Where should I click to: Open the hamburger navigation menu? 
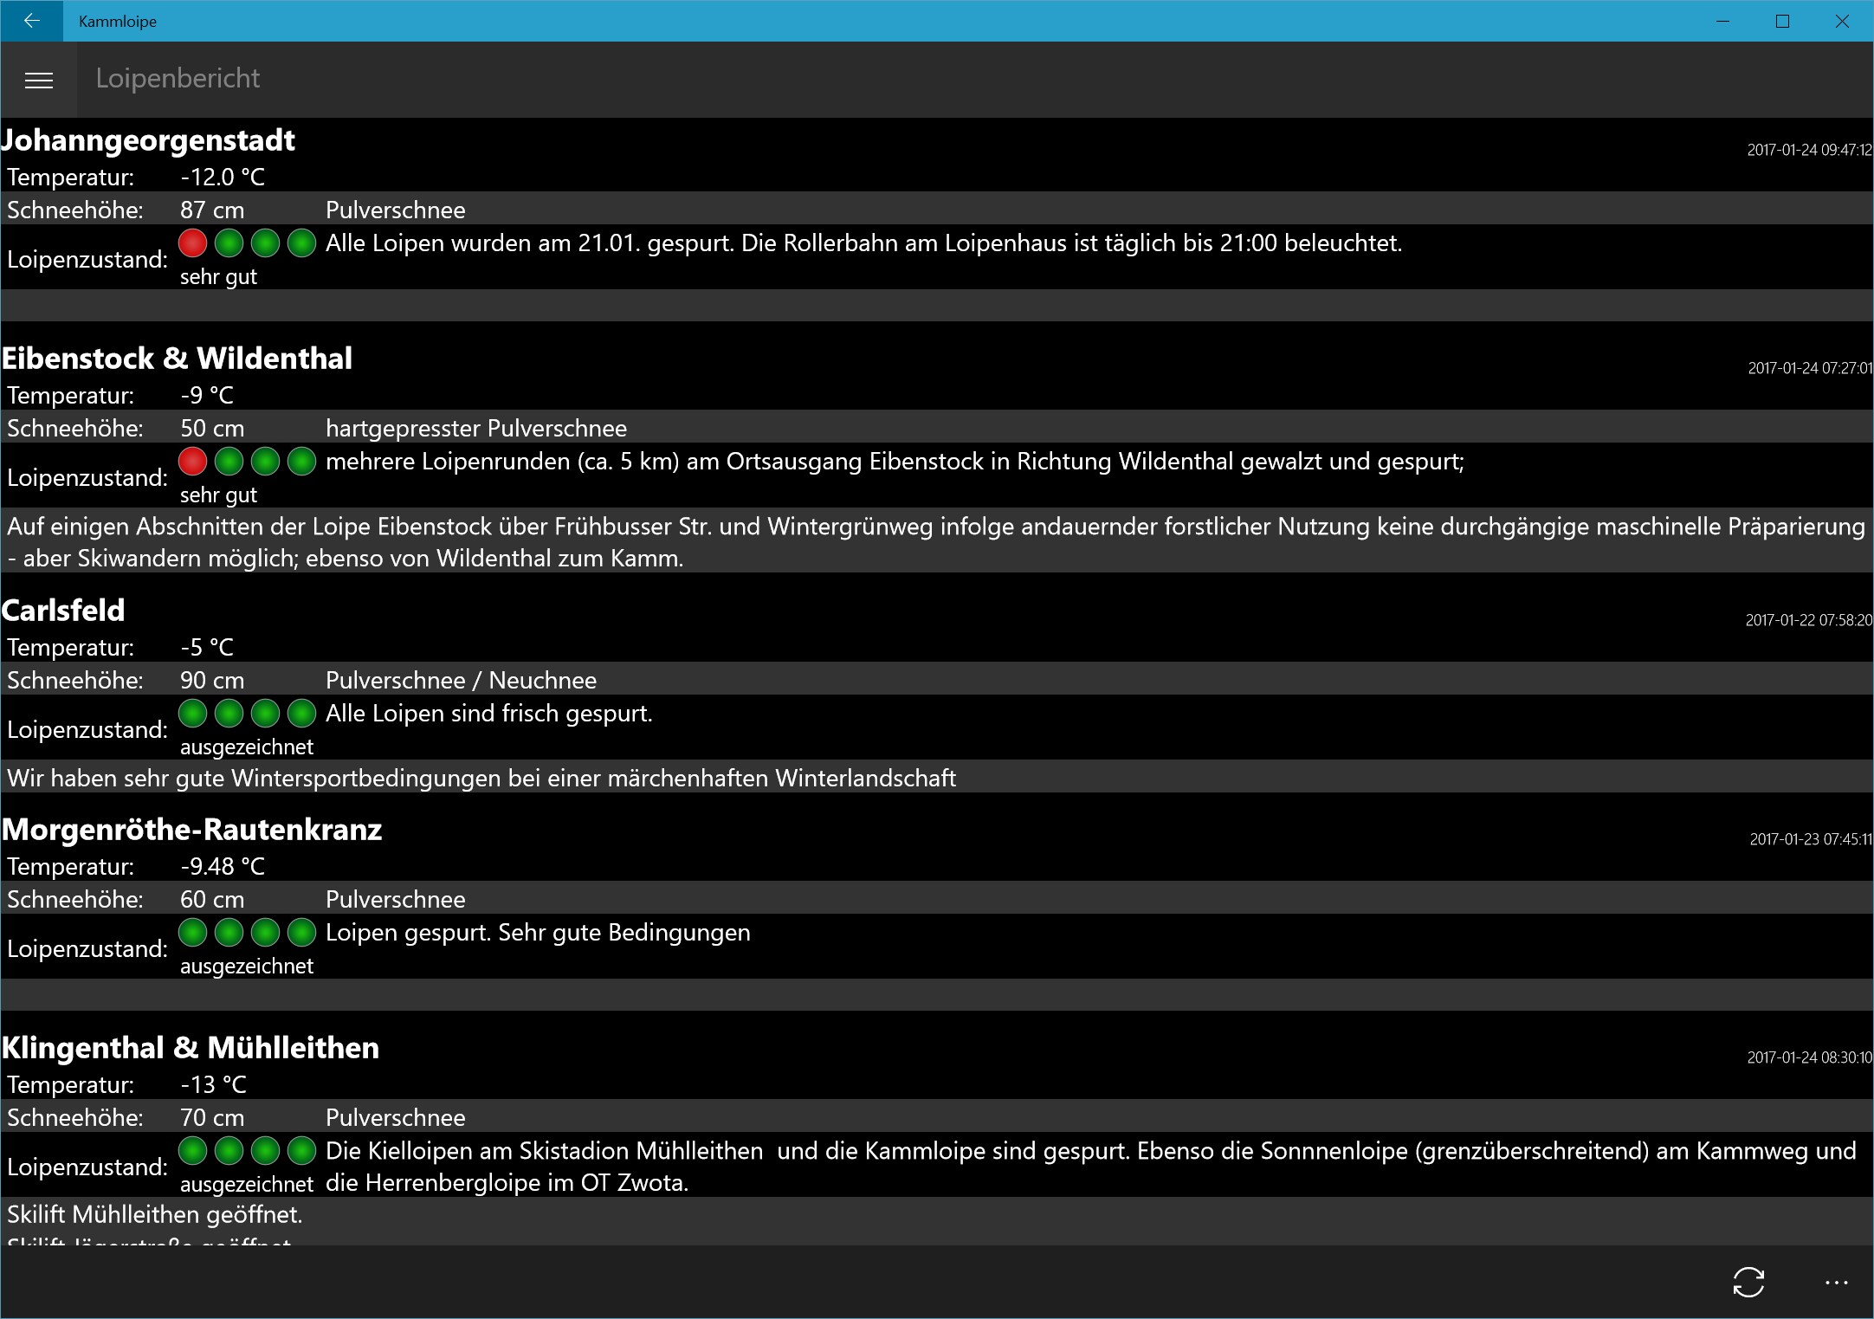39,80
